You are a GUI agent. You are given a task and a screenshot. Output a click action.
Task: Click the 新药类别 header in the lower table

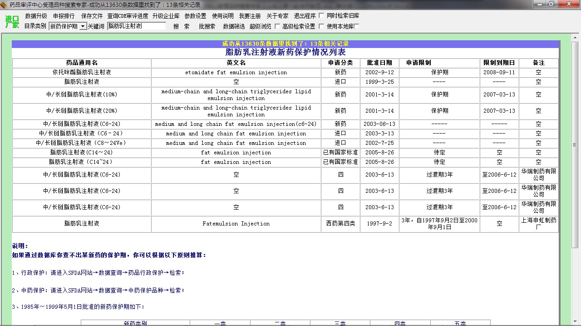pyautogui.click(x=135, y=323)
